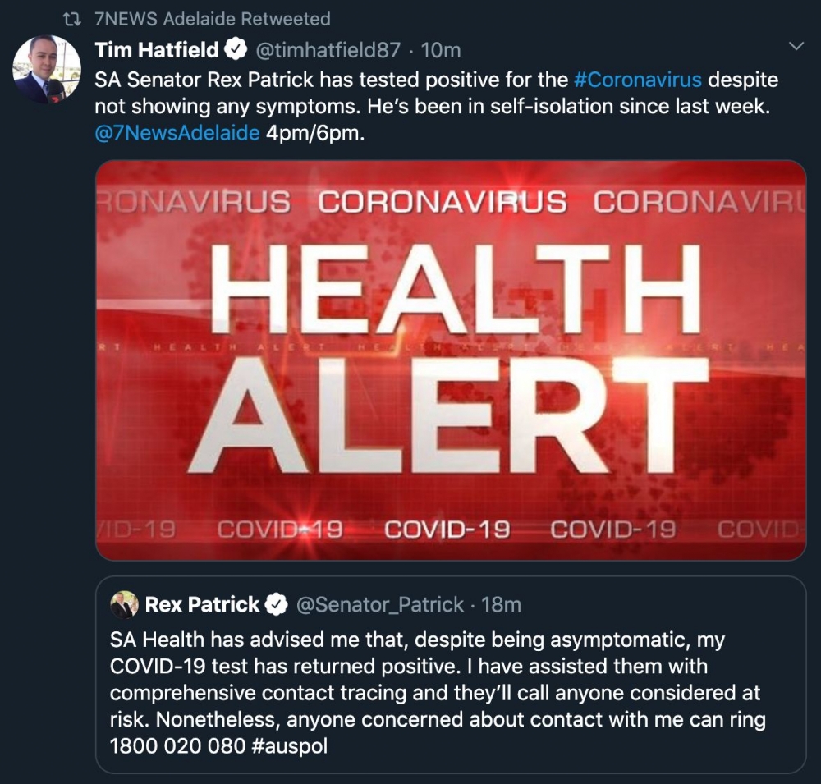
Task: Open the tweet options chevron menu
Action: point(796,47)
